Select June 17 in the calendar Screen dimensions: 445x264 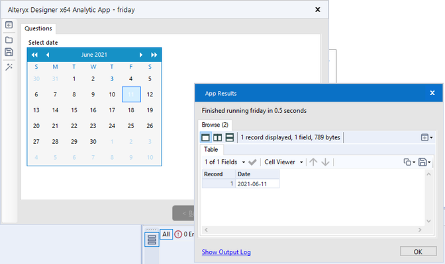point(112,110)
